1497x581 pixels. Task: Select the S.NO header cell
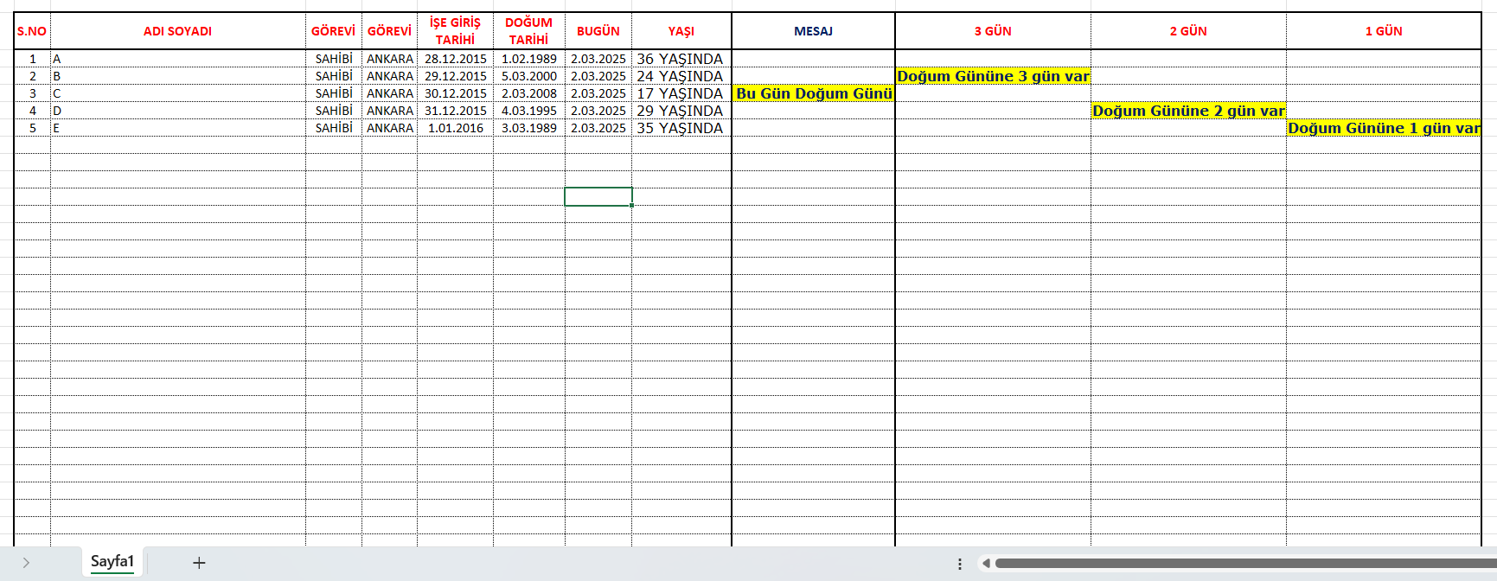click(x=32, y=31)
